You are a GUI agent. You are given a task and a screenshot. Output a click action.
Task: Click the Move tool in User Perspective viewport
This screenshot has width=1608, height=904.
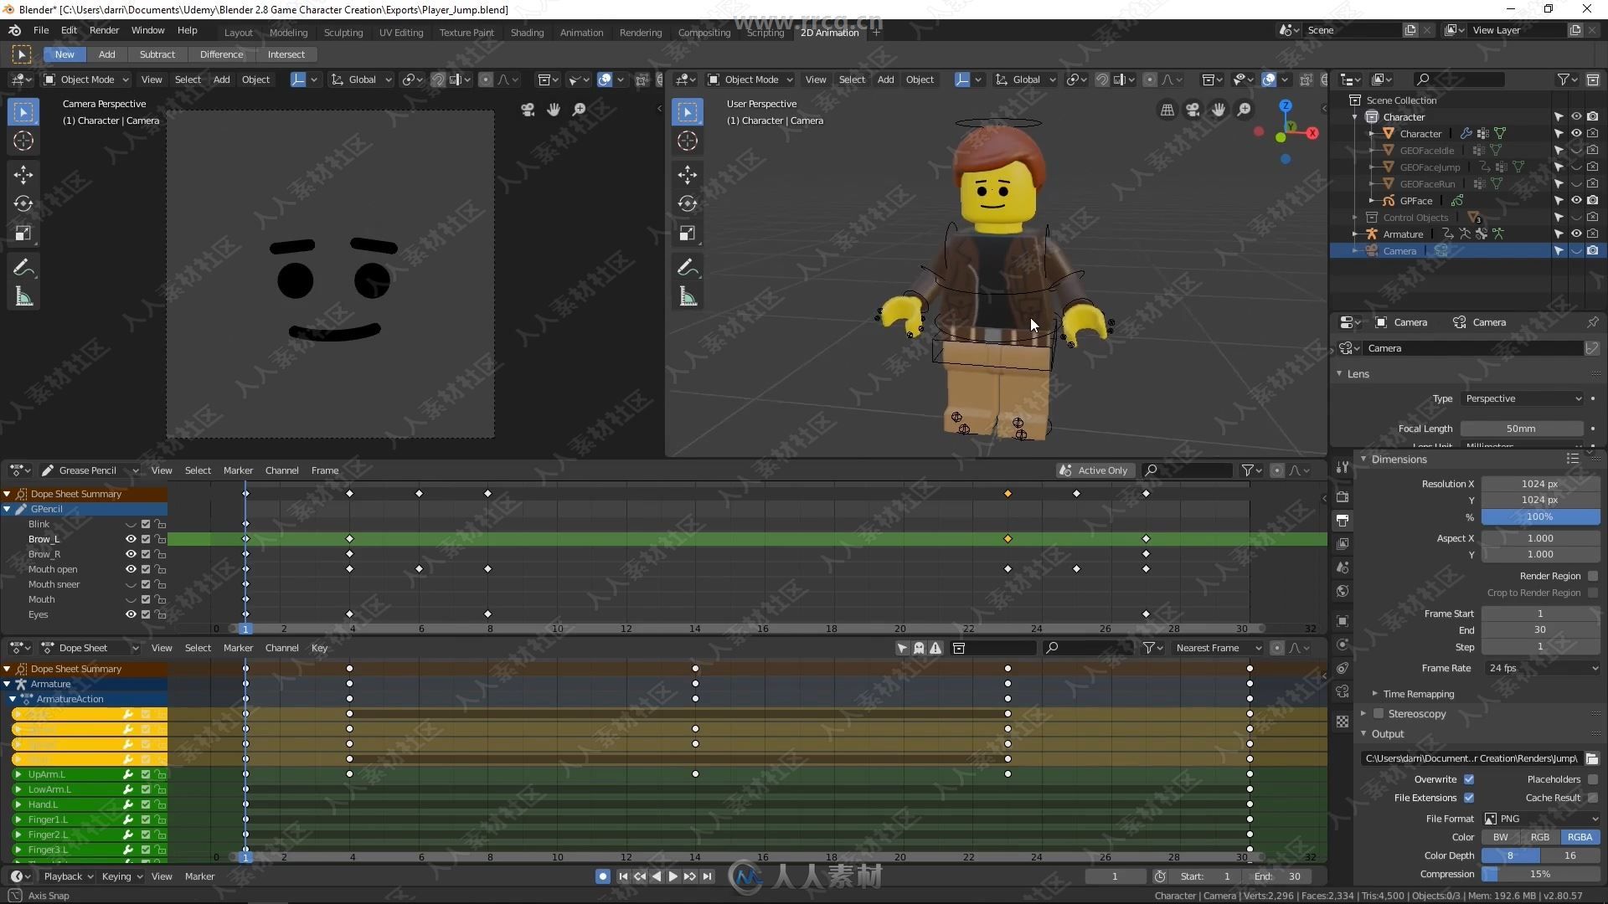(688, 174)
